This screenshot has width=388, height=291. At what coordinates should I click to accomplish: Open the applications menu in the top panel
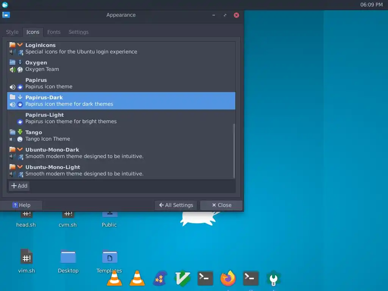point(5,5)
